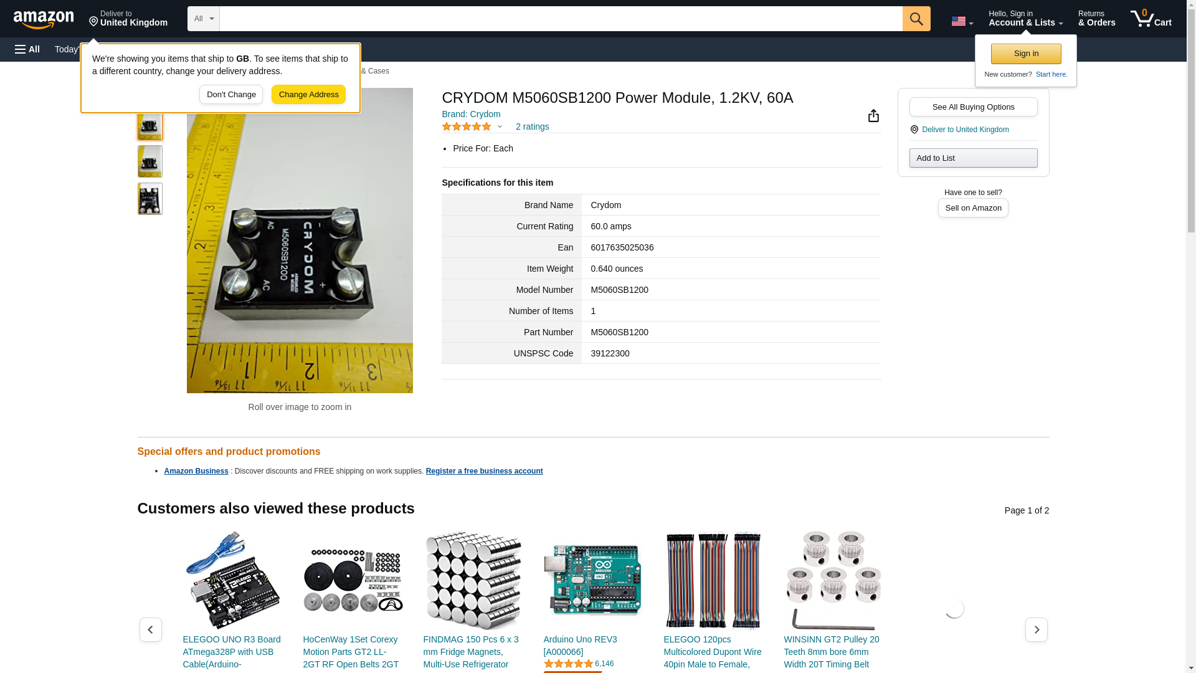This screenshot has width=1196, height=673.
Task: Open Returns & Orders
Action: tap(1096, 19)
